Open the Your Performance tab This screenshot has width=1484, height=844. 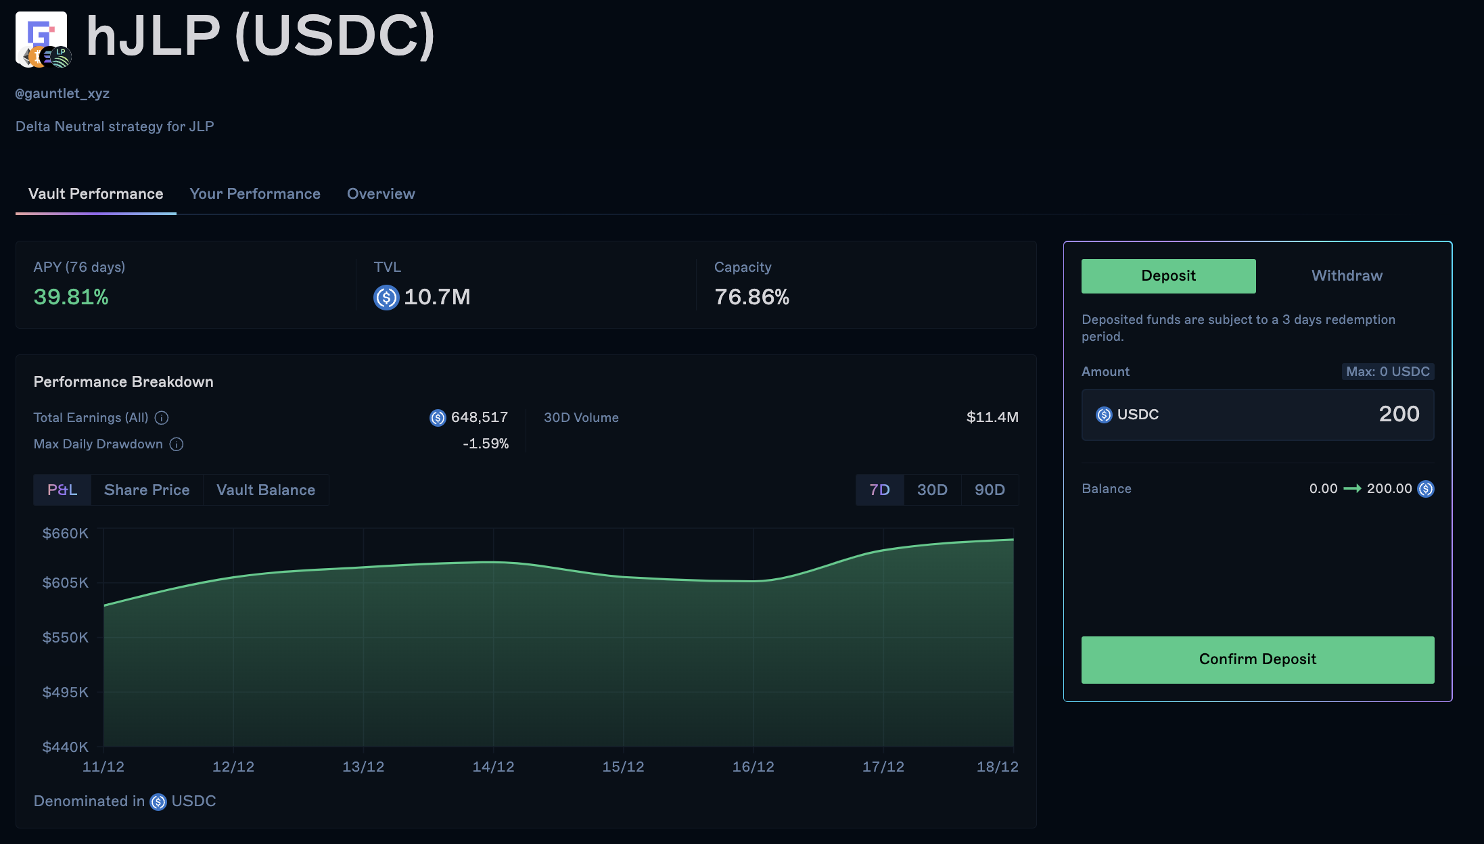255,194
